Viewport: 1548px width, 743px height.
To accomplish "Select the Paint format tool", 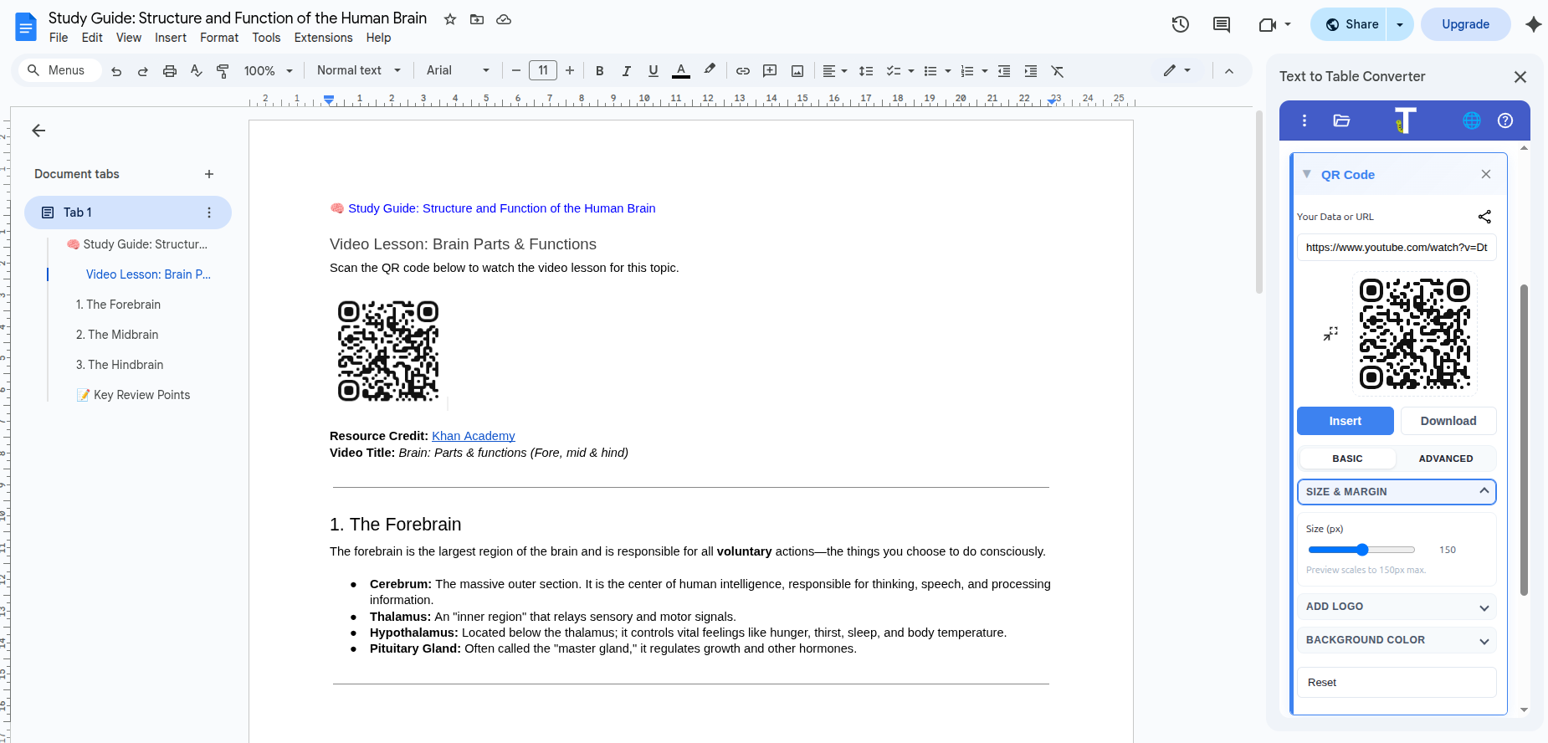I will (223, 71).
